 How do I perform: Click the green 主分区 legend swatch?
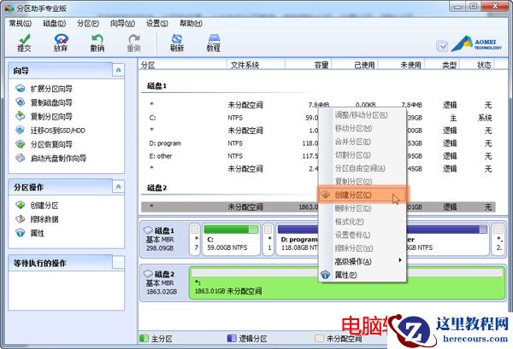[x=144, y=338]
